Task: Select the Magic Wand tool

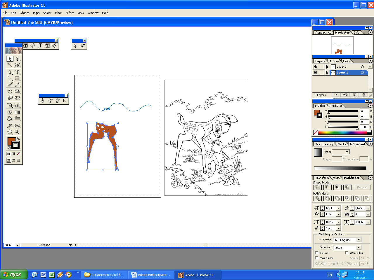Action: click(10, 65)
